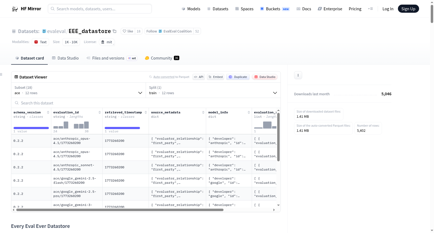Click the cell ace/anthropic_opus-4.5/1773260200
434x233 pixels.
point(77,154)
